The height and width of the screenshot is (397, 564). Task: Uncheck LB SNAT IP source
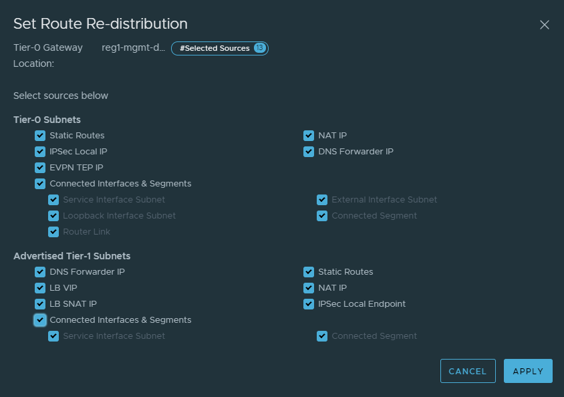tap(40, 304)
